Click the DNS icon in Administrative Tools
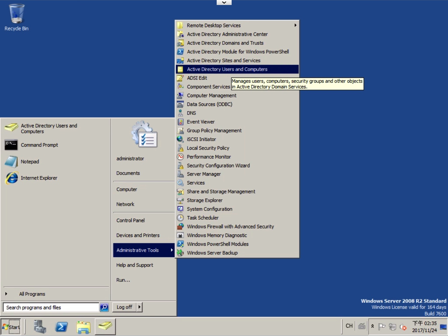The width and height of the screenshot is (448, 336). pyautogui.click(x=180, y=113)
